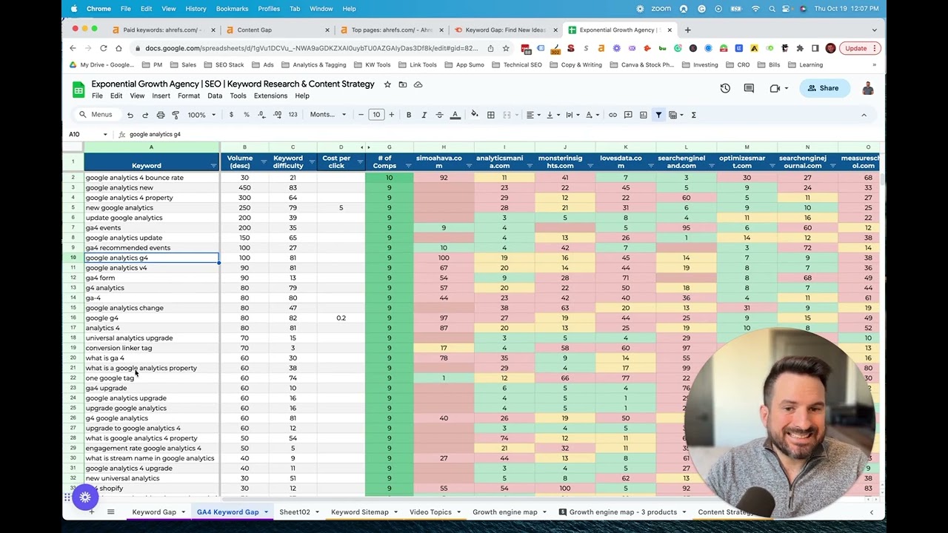This screenshot has width=948, height=533.
Task: Decrease font size minus button
Action: point(361,115)
